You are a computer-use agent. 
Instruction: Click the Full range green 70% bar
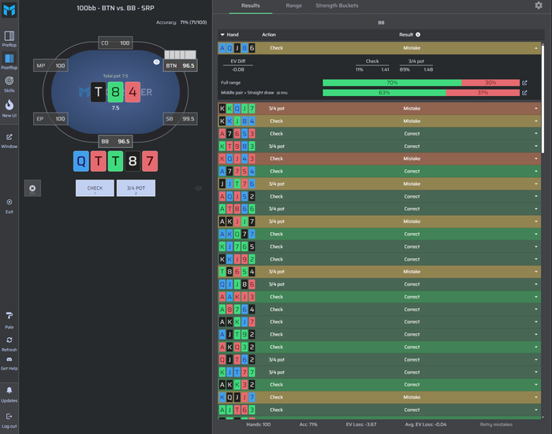point(392,83)
